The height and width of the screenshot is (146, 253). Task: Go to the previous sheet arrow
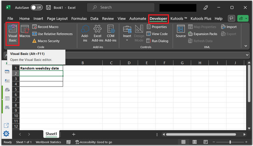20,134
